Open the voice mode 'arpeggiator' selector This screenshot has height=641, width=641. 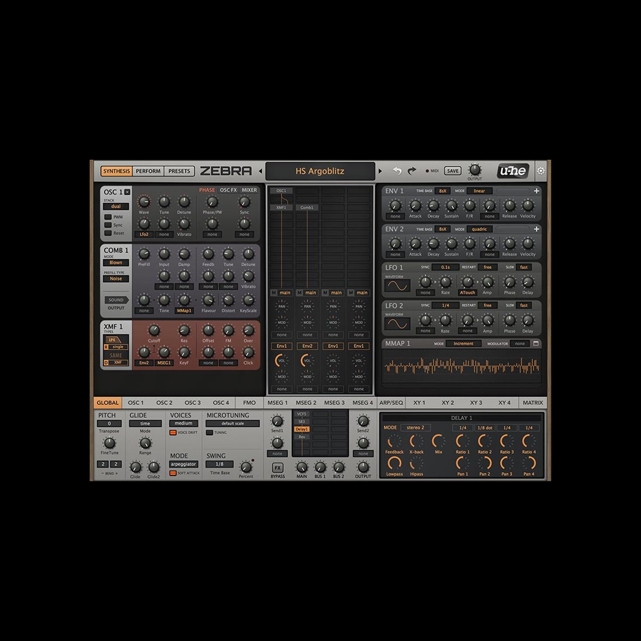pos(183,464)
